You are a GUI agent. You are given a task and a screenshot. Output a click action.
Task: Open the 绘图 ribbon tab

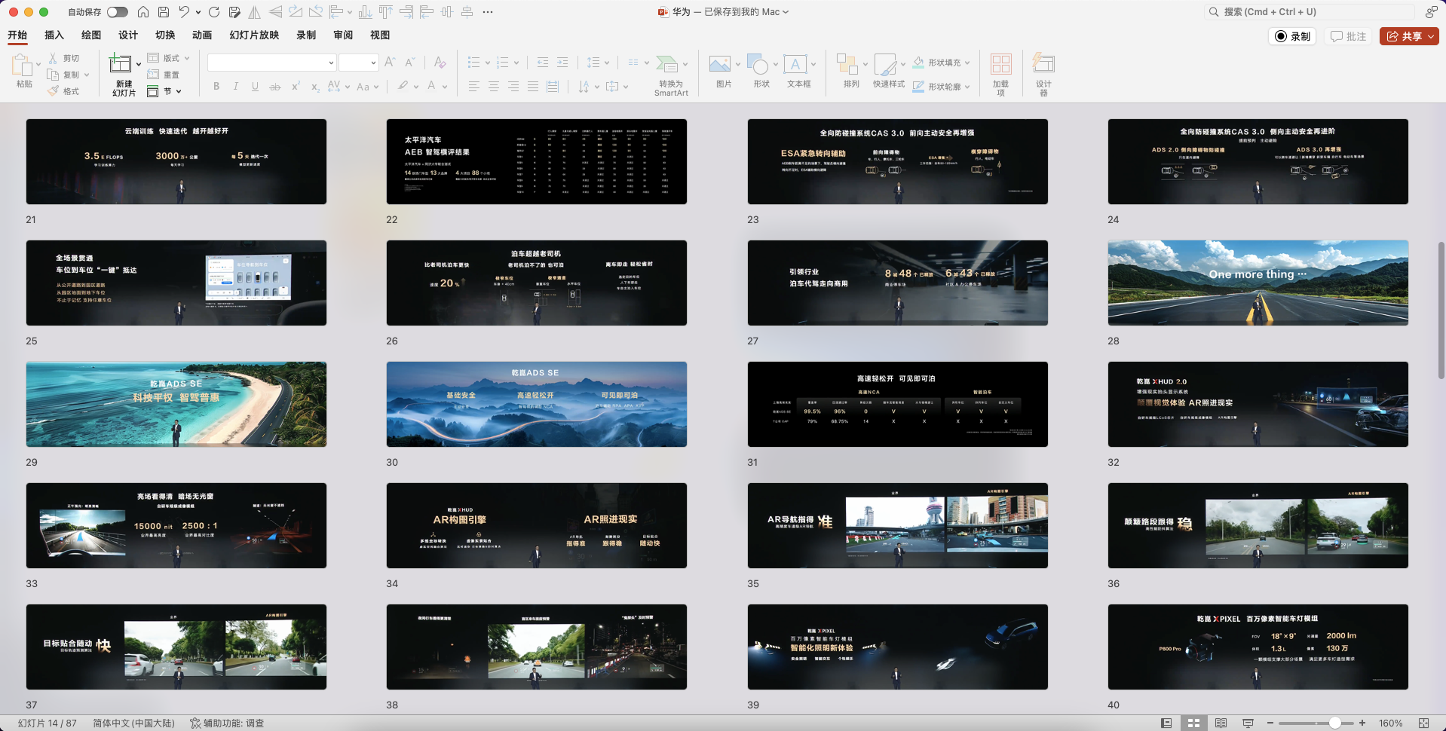pos(91,35)
